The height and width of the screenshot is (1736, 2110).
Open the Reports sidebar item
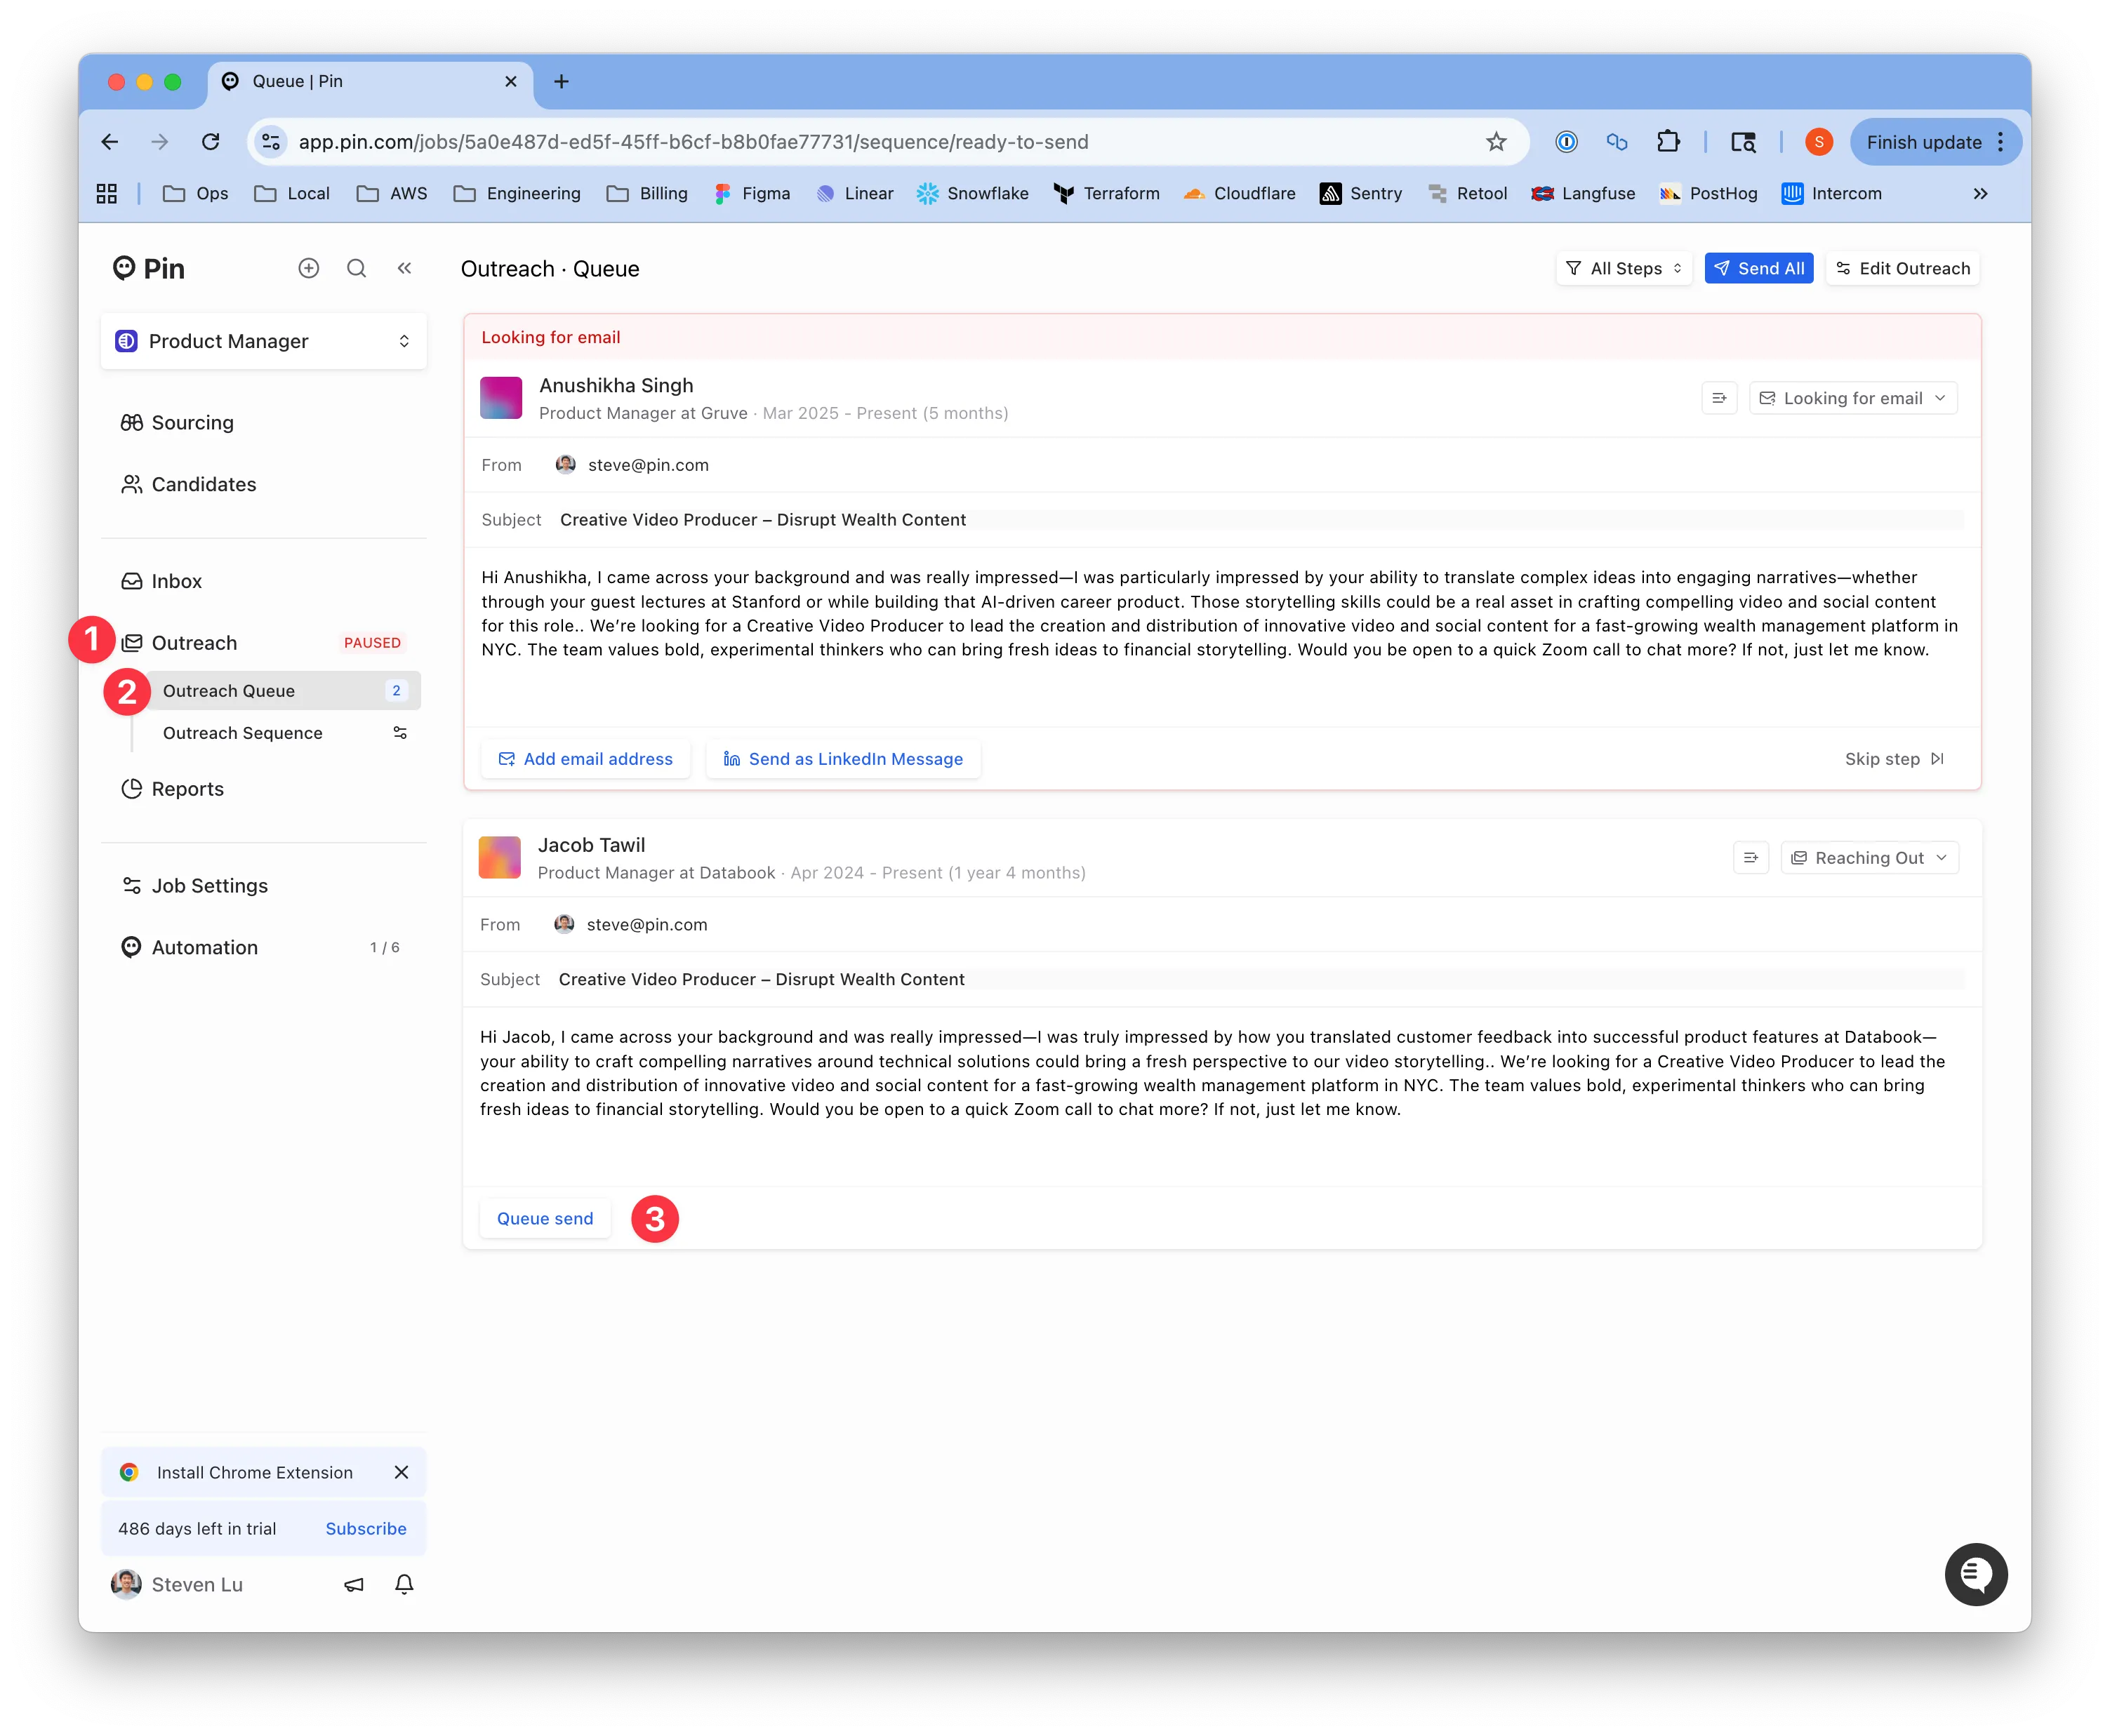[x=187, y=789]
